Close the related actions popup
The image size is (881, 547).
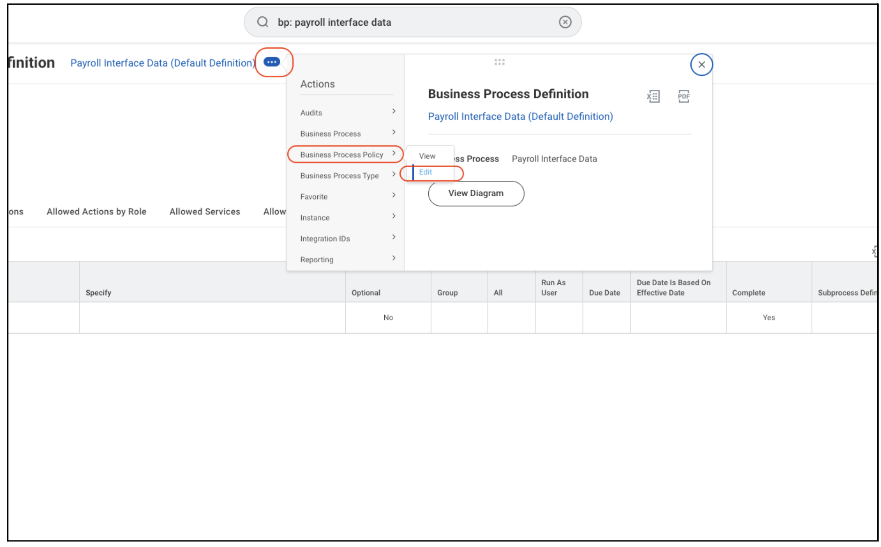pyautogui.click(x=702, y=65)
